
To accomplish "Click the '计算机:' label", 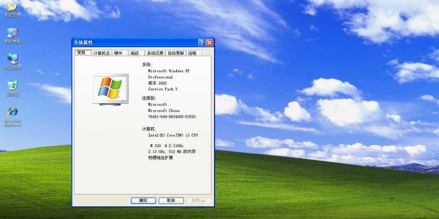I will (149, 129).
